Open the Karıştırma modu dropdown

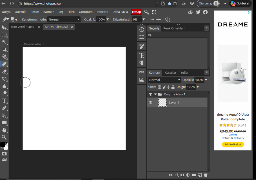pos(64,19)
